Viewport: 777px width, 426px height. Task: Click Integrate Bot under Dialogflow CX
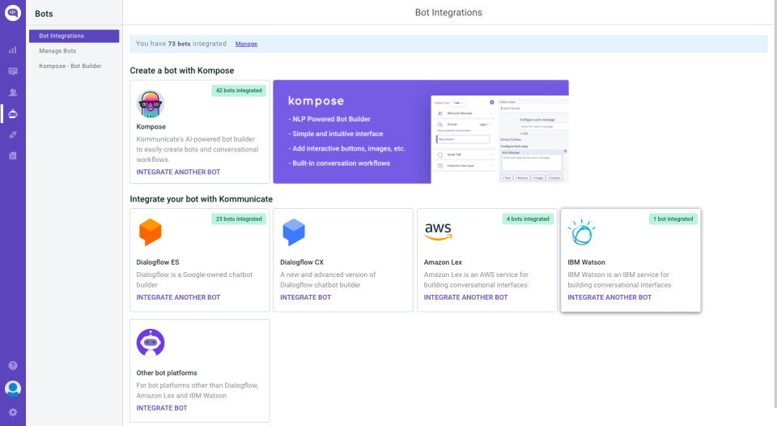[x=305, y=297]
